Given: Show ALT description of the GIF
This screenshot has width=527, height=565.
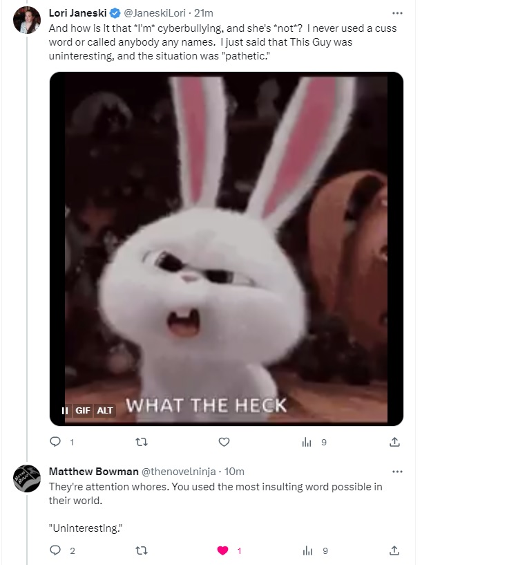Looking at the screenshot, I should tap(105, 410).
